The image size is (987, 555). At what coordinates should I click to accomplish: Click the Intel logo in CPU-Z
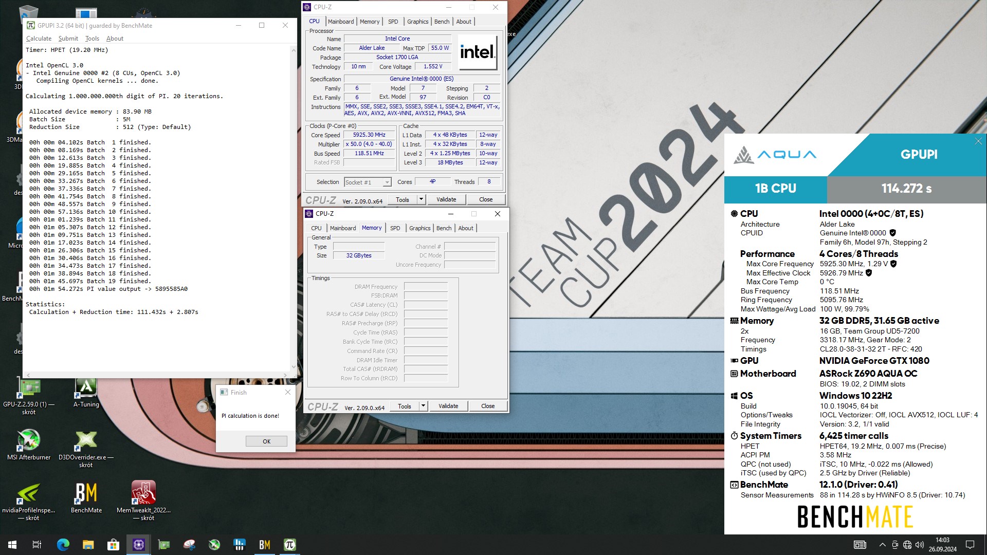pyautogui.click(x=478, y=52)
